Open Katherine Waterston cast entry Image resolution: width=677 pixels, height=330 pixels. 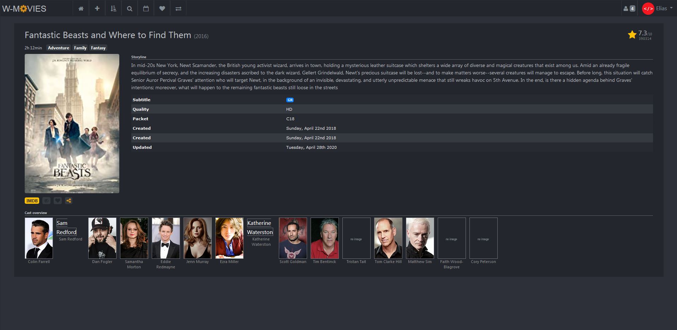(260, 227)
